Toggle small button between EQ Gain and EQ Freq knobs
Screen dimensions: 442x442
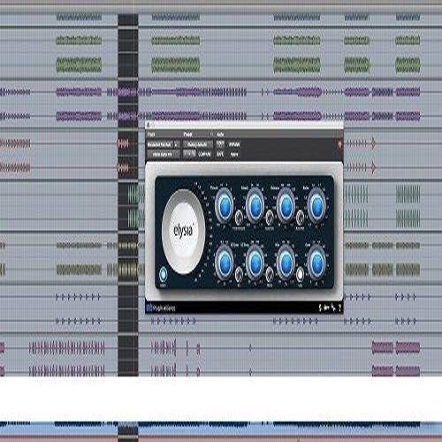[239, 273]
